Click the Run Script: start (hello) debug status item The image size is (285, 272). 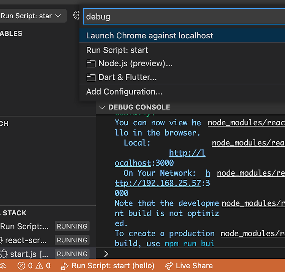click(108, 266)
